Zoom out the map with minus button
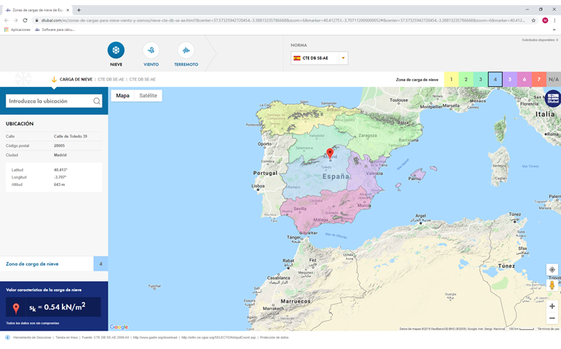 coord(552,318)
